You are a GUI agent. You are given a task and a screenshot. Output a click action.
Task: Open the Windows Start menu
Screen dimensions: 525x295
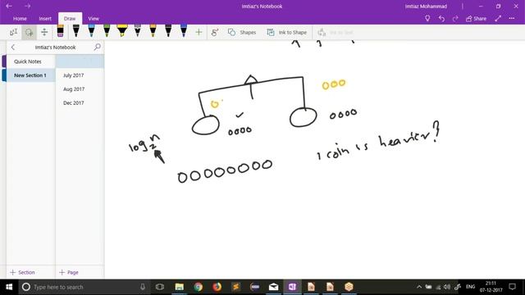tap(9, 287)
